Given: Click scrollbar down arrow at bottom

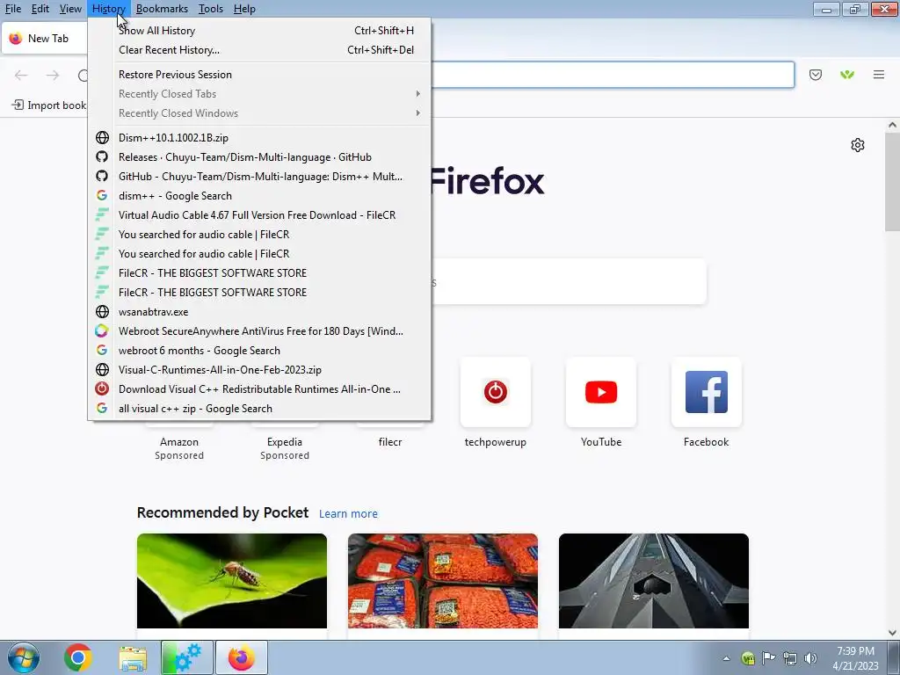Looking at the screenshot, I should 893,633.
